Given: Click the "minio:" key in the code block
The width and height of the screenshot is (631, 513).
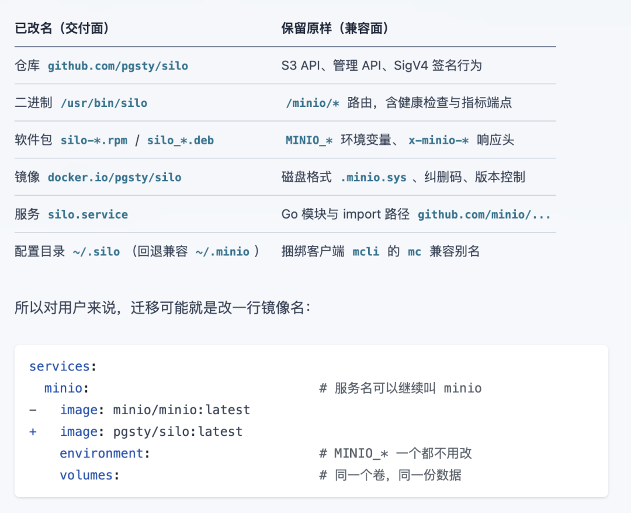Looking at the screenshot, I should 67,389.
